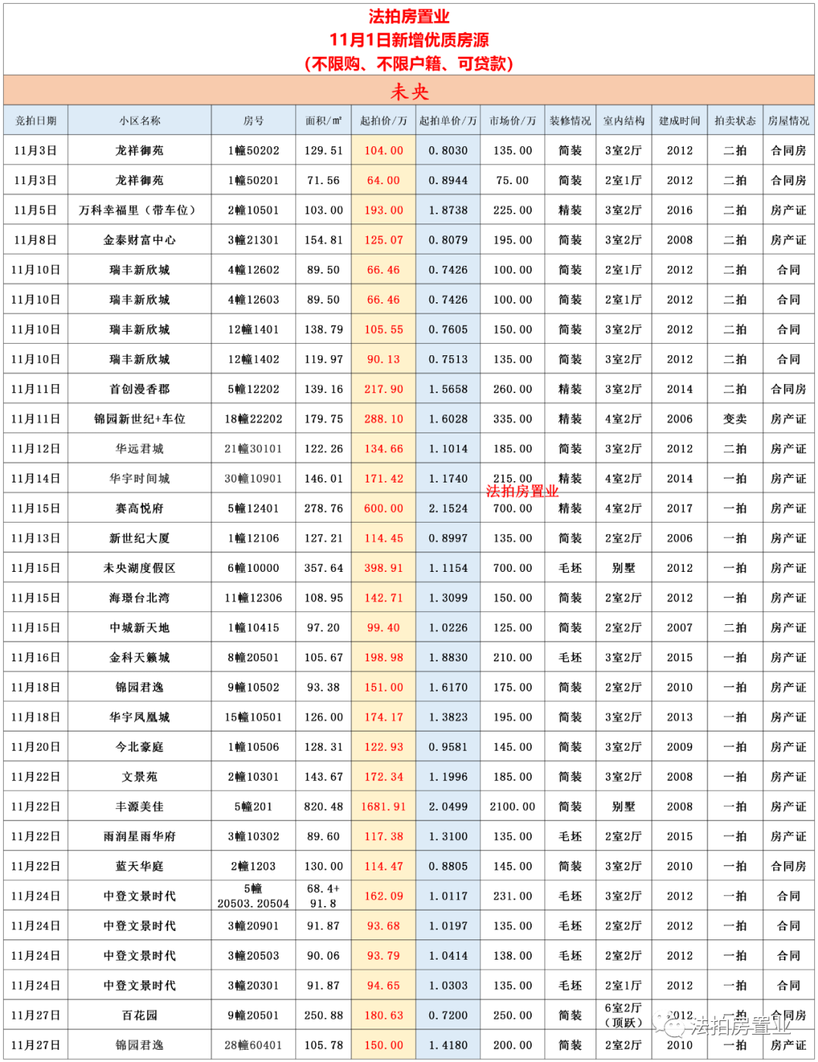Viewport: 818px width, 1062px height.
Task: Select 今北豪庭 cell
Action: pyautogui.click(x=139, y=747)
